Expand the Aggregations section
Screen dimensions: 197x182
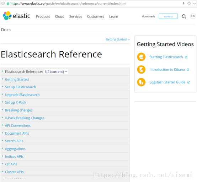(2, 149)
